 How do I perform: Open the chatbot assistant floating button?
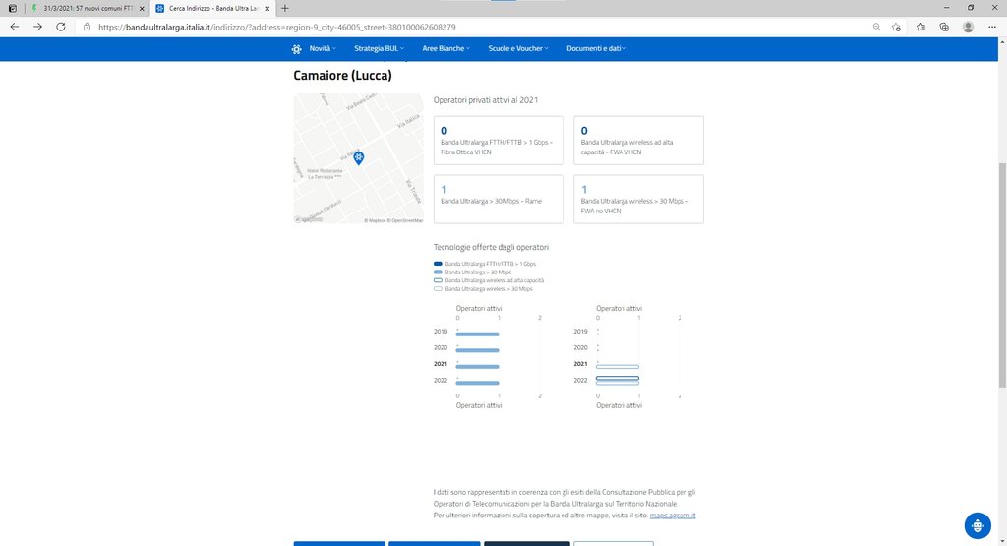pos(977,525)
